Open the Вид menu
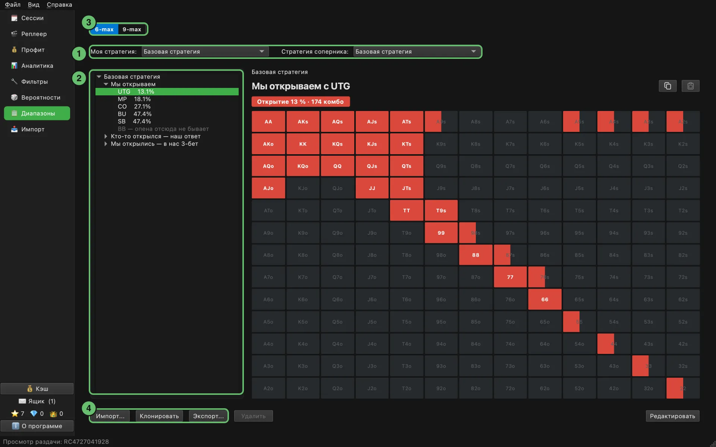Screen dimensions: 716x447 34,4
